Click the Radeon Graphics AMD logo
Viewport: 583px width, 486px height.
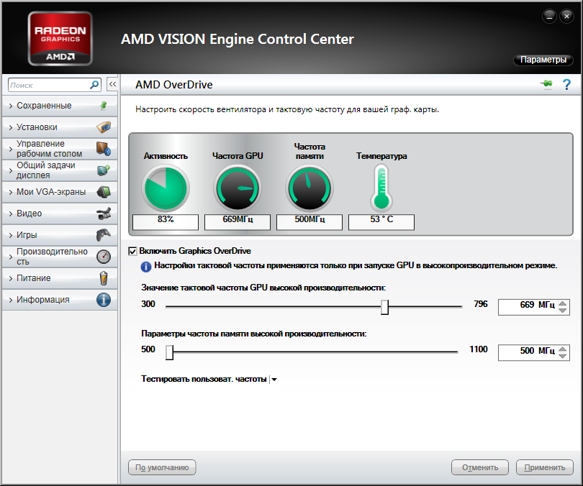(x=60, y=39)
